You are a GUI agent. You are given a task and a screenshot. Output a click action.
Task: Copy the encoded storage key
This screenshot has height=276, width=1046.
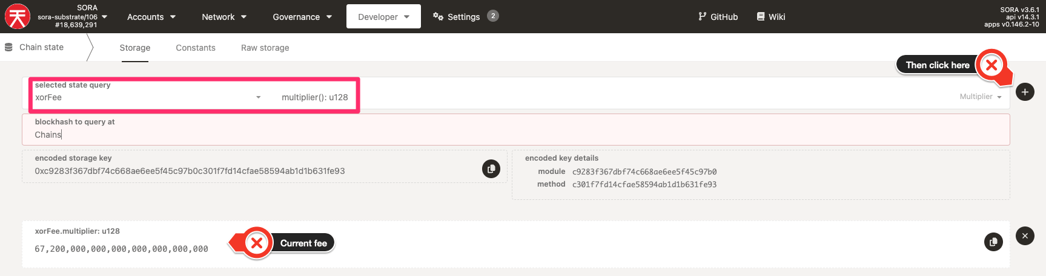pyautogui.click(x=491, y=168)
